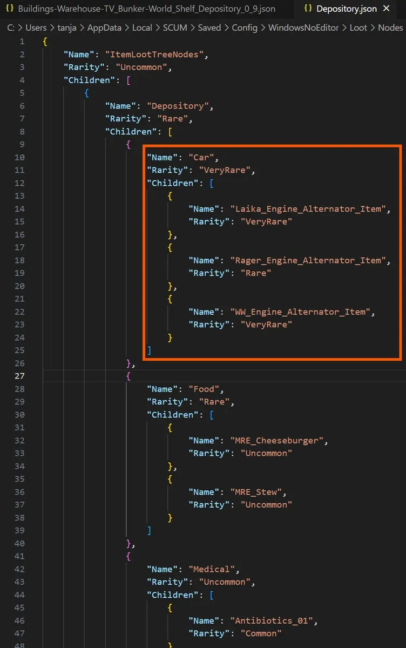Open the Nodes breadcrumb segment

pyautogui.click(x=390, y=28)
